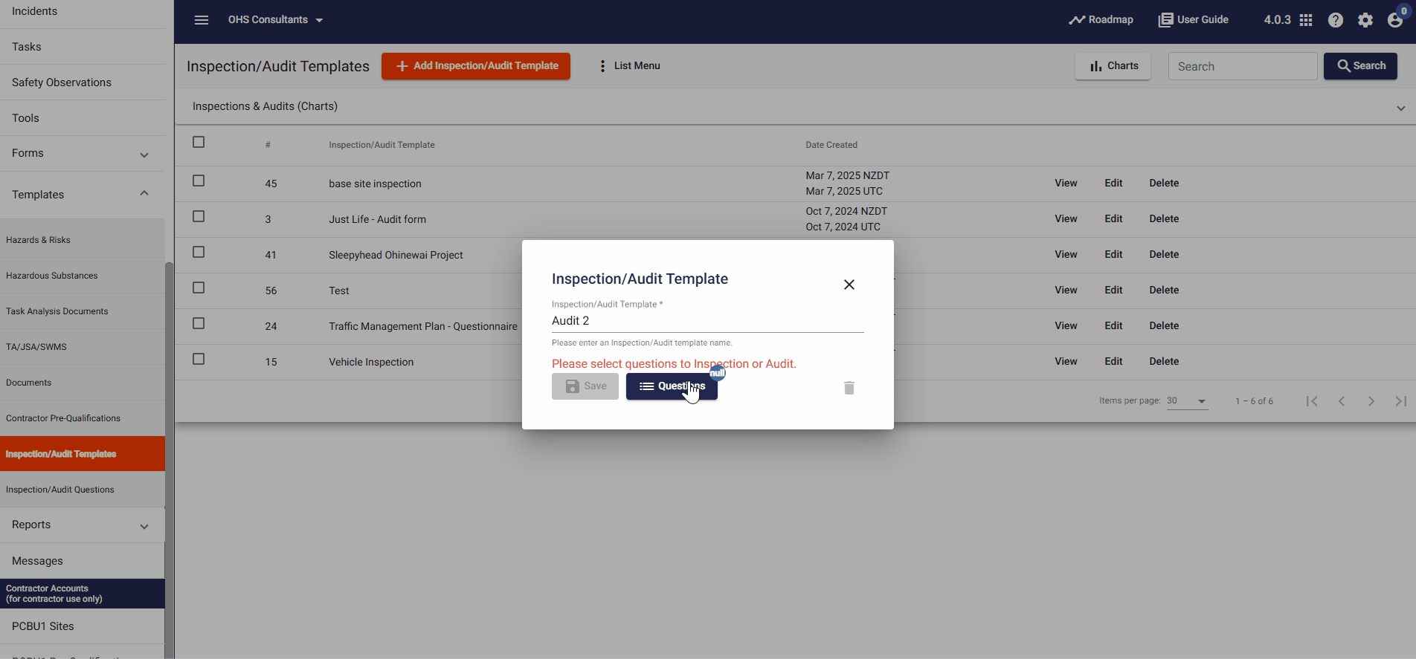The height and width of the screenshot is (659, 1416).
Task: Open Contractor Pre-Qualifications
Action: point(83,418)
